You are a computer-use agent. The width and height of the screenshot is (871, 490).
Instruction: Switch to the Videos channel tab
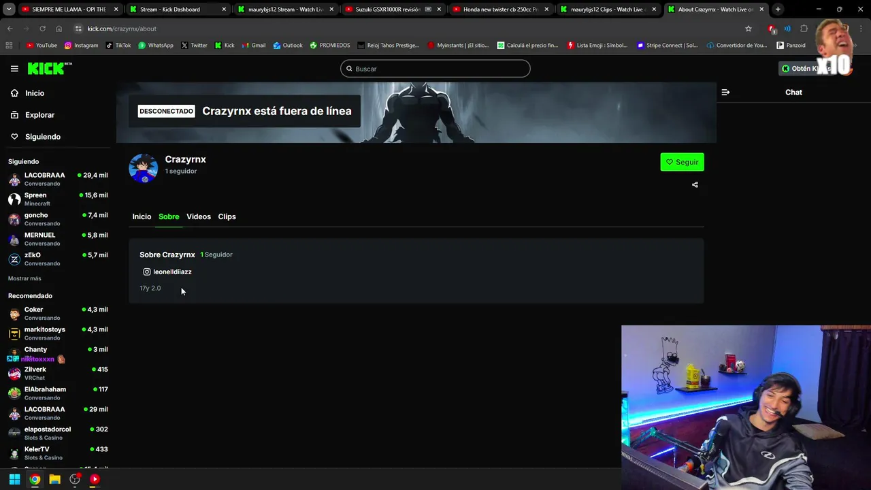coord(199,216)
